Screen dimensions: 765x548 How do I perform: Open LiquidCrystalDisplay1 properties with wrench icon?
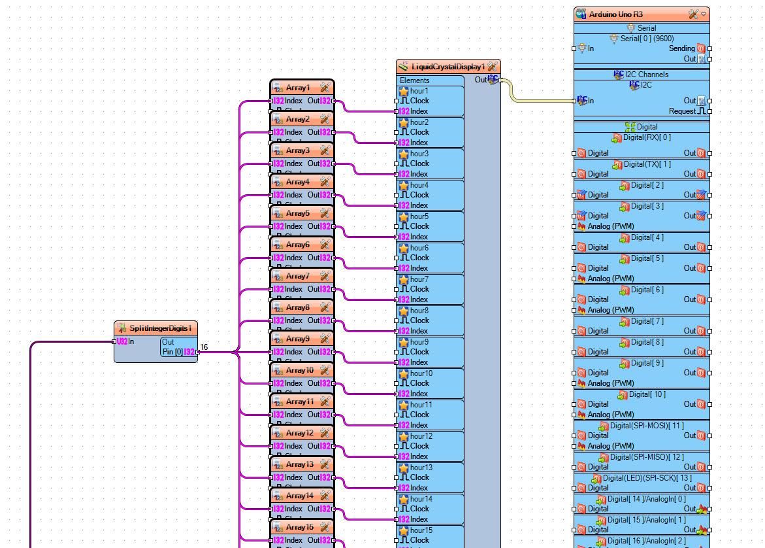point(491,66)
